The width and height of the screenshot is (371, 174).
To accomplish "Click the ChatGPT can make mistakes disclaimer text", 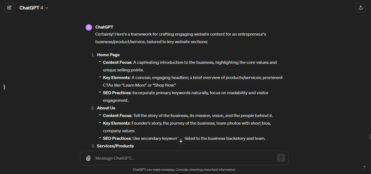I will (184, 169).
